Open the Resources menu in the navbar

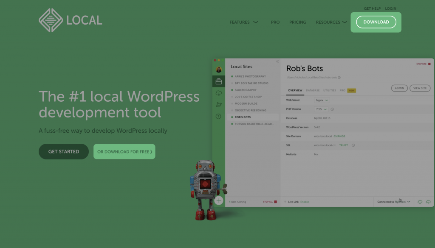tap(331, 22)
